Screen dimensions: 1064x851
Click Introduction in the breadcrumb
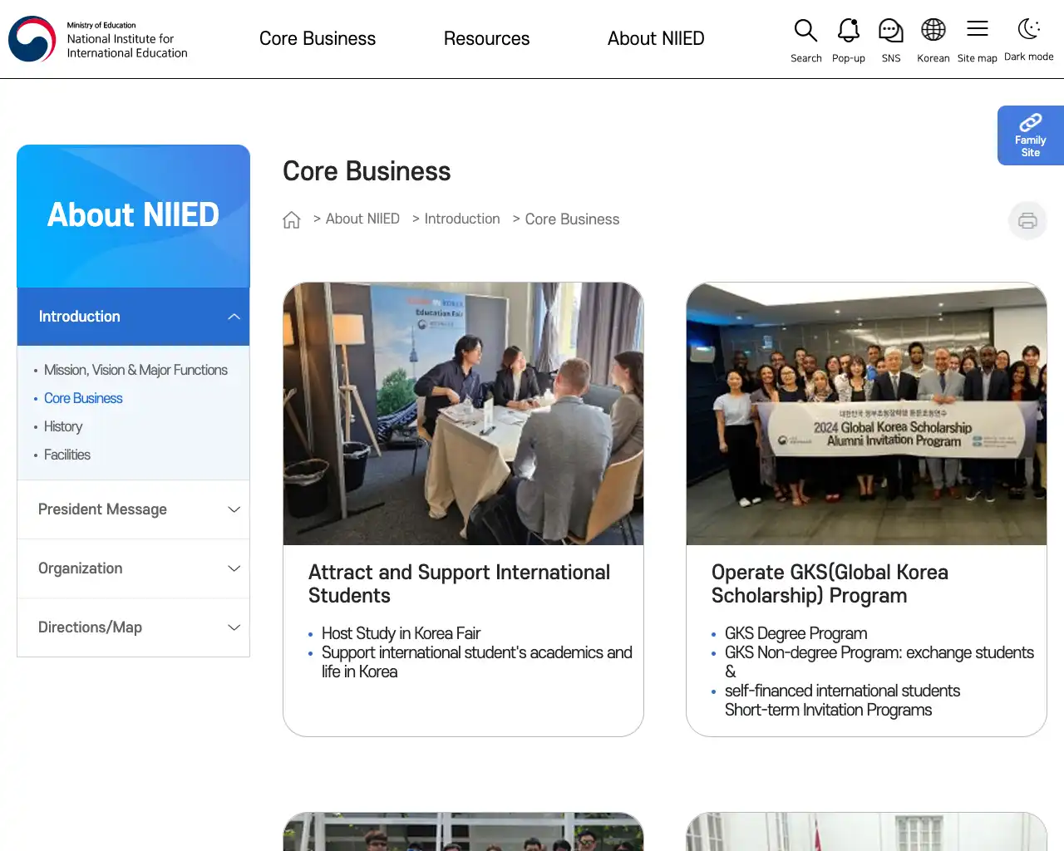coord(462,219)
